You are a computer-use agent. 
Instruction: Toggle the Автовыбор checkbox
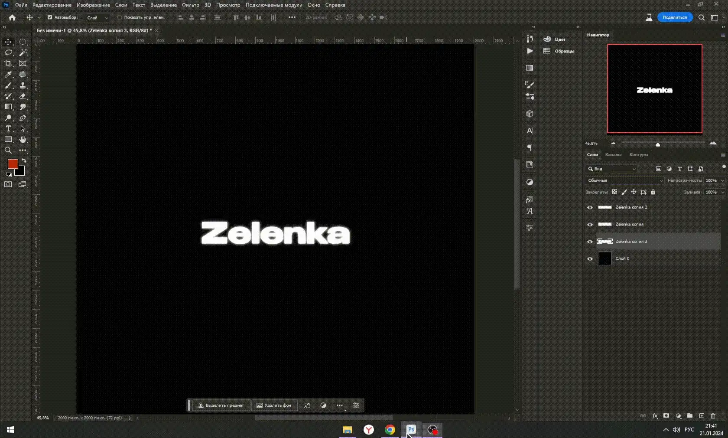point(50,17)
